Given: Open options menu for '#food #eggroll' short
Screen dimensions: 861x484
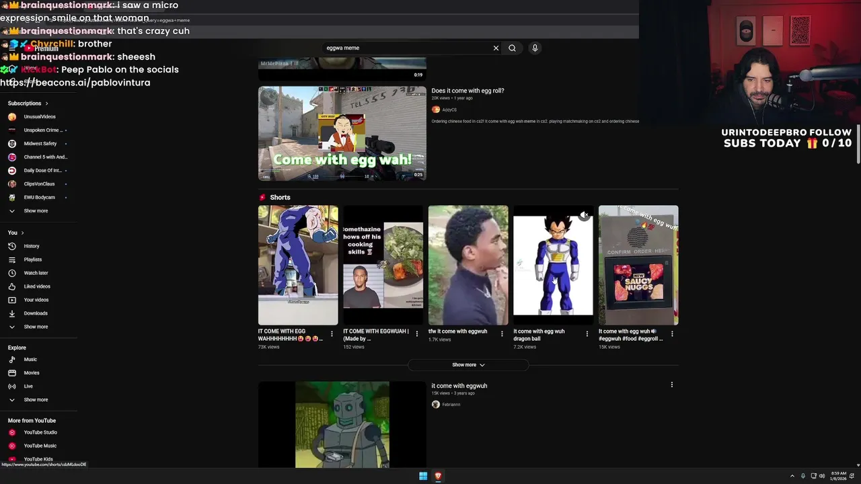Looking at the screenshot, I should coord(672,333).
